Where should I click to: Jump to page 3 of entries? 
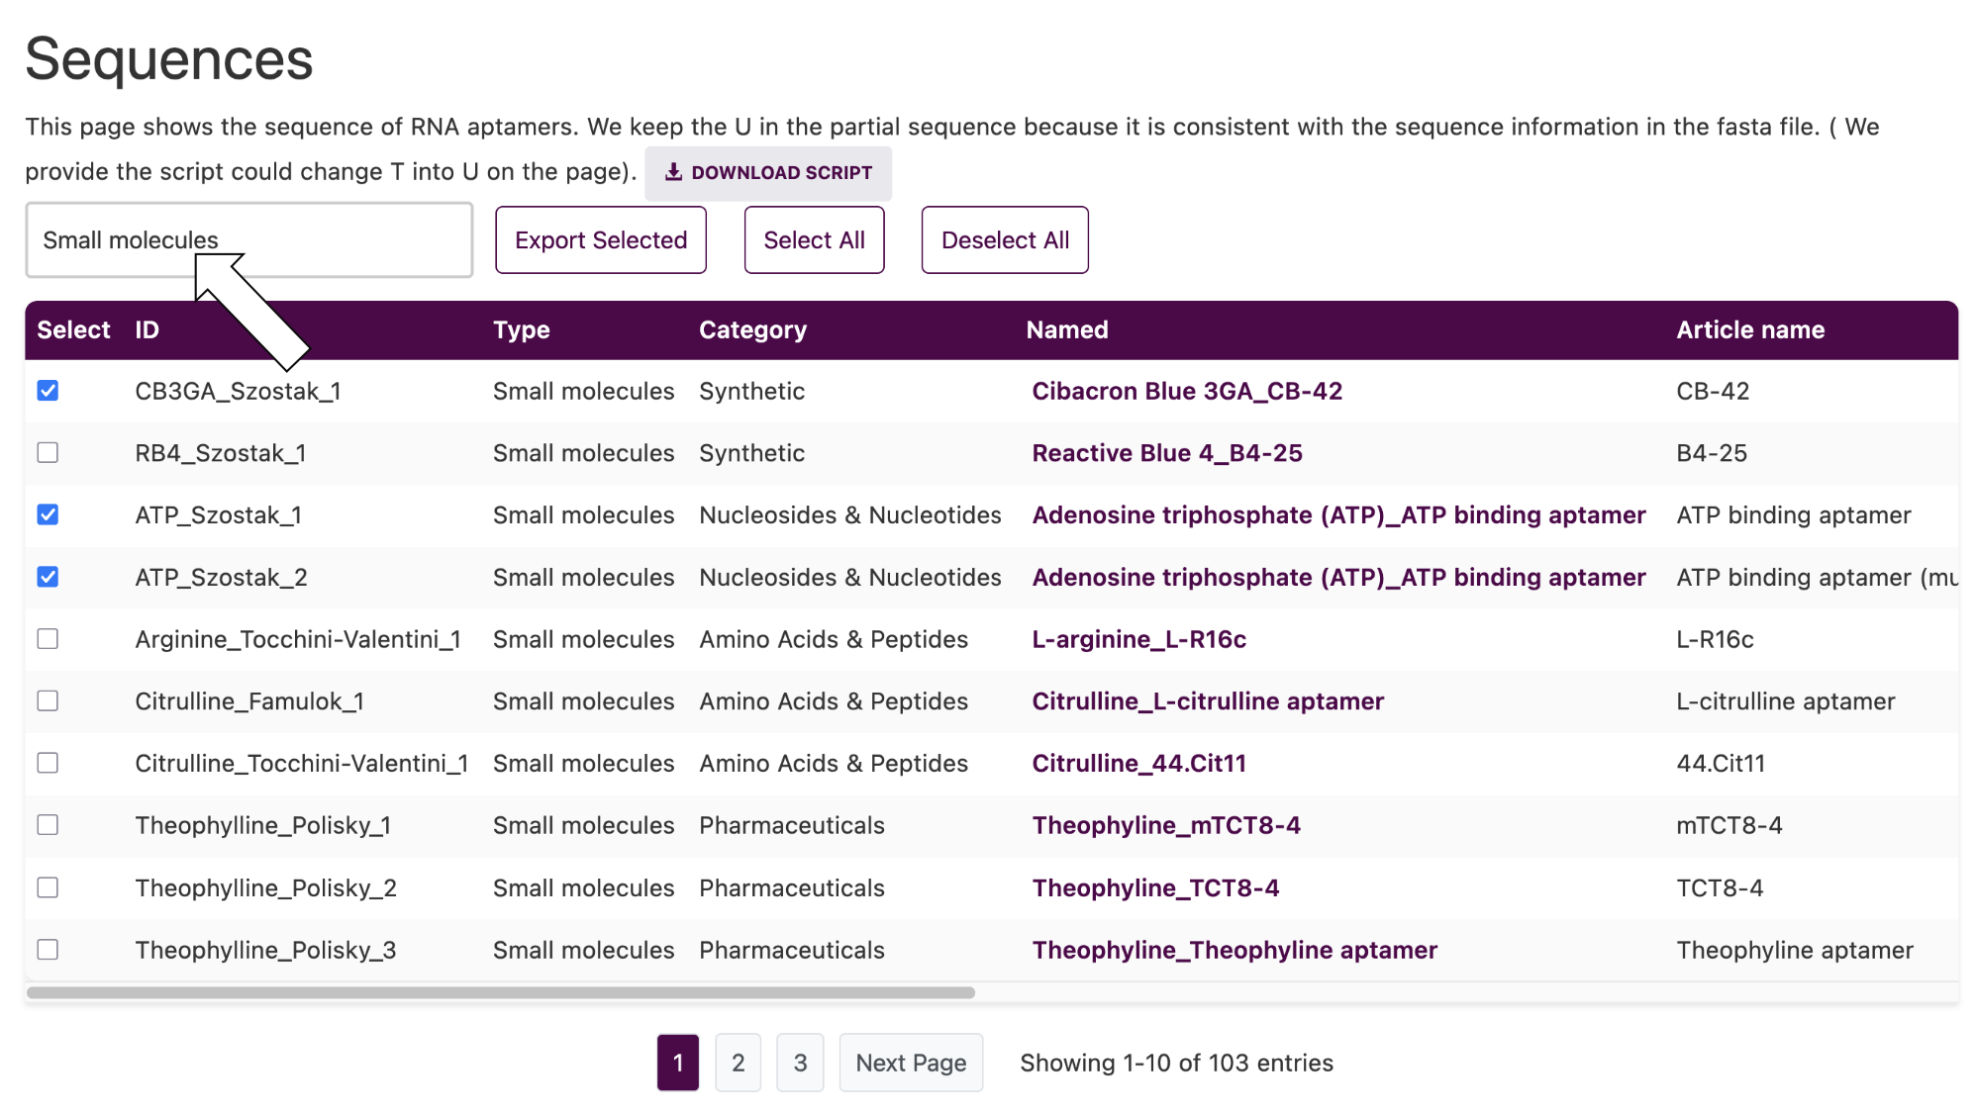pyautogui.click(x=800, y=1063)
